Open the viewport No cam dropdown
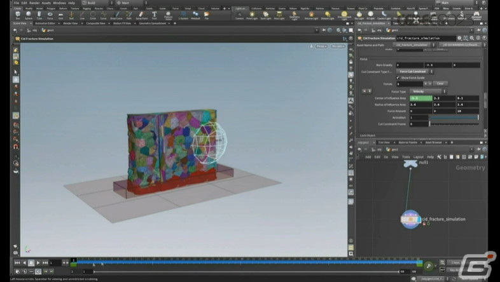Viewport: 500px width, 282px height. pyautogui.click(x=338, y=46)
